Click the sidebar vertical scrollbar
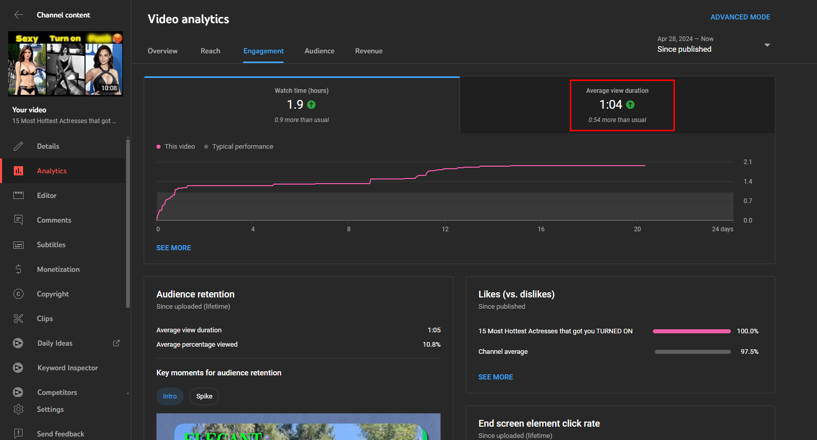 (x=128, y=223)
